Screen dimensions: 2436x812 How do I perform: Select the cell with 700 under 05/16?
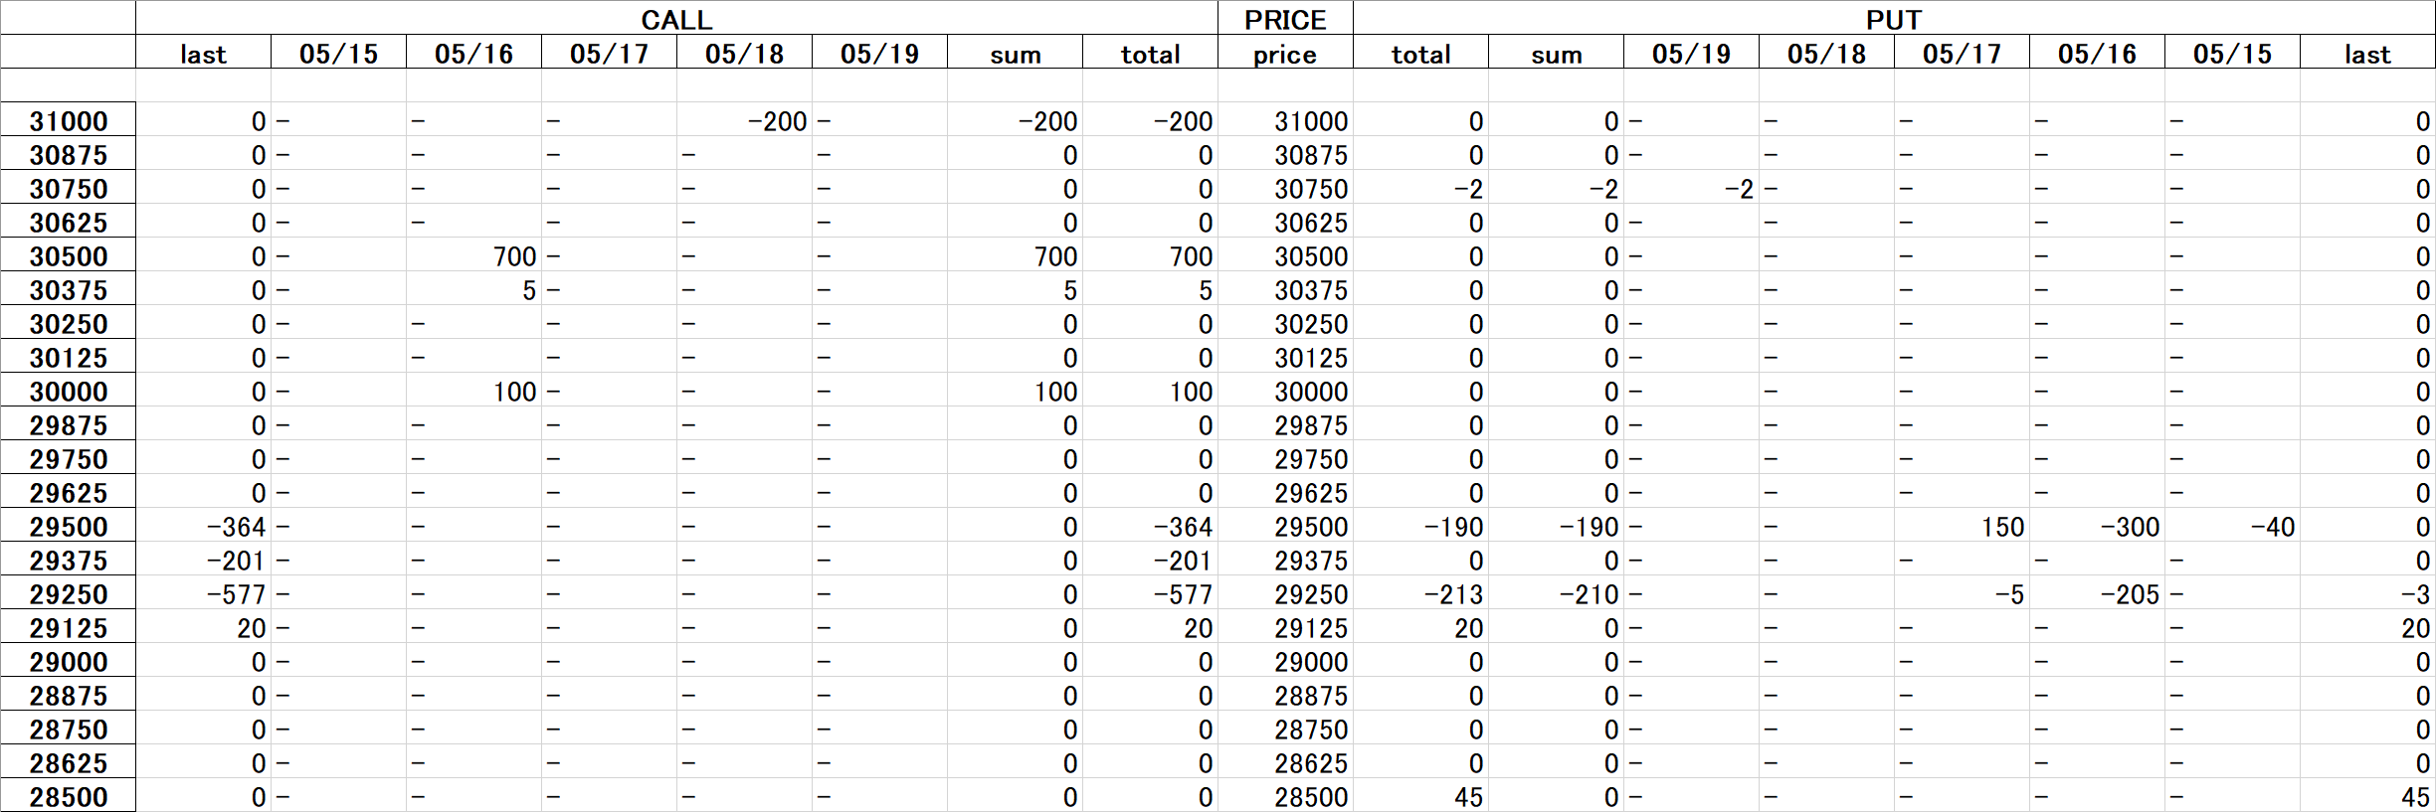(473, 255)
